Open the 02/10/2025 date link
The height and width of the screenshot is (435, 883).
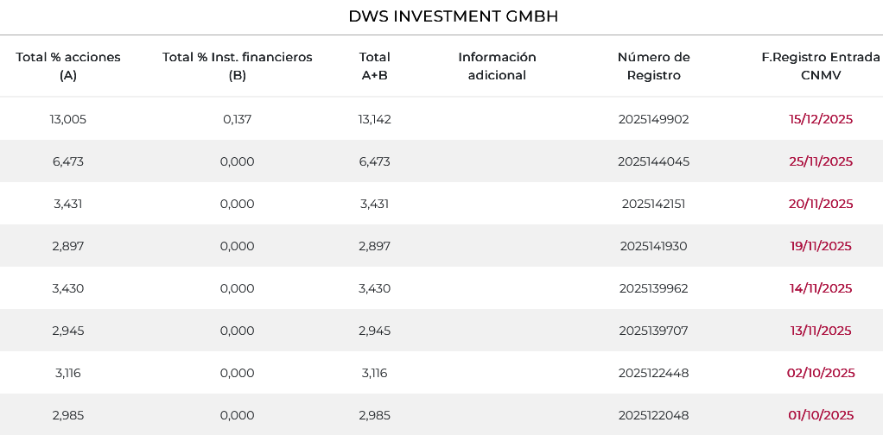[x=820, y=373]
